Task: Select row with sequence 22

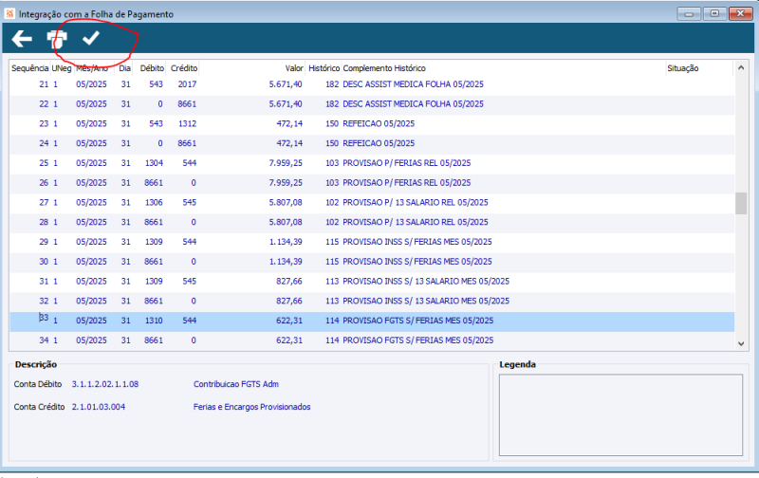Action: [372, 104]
